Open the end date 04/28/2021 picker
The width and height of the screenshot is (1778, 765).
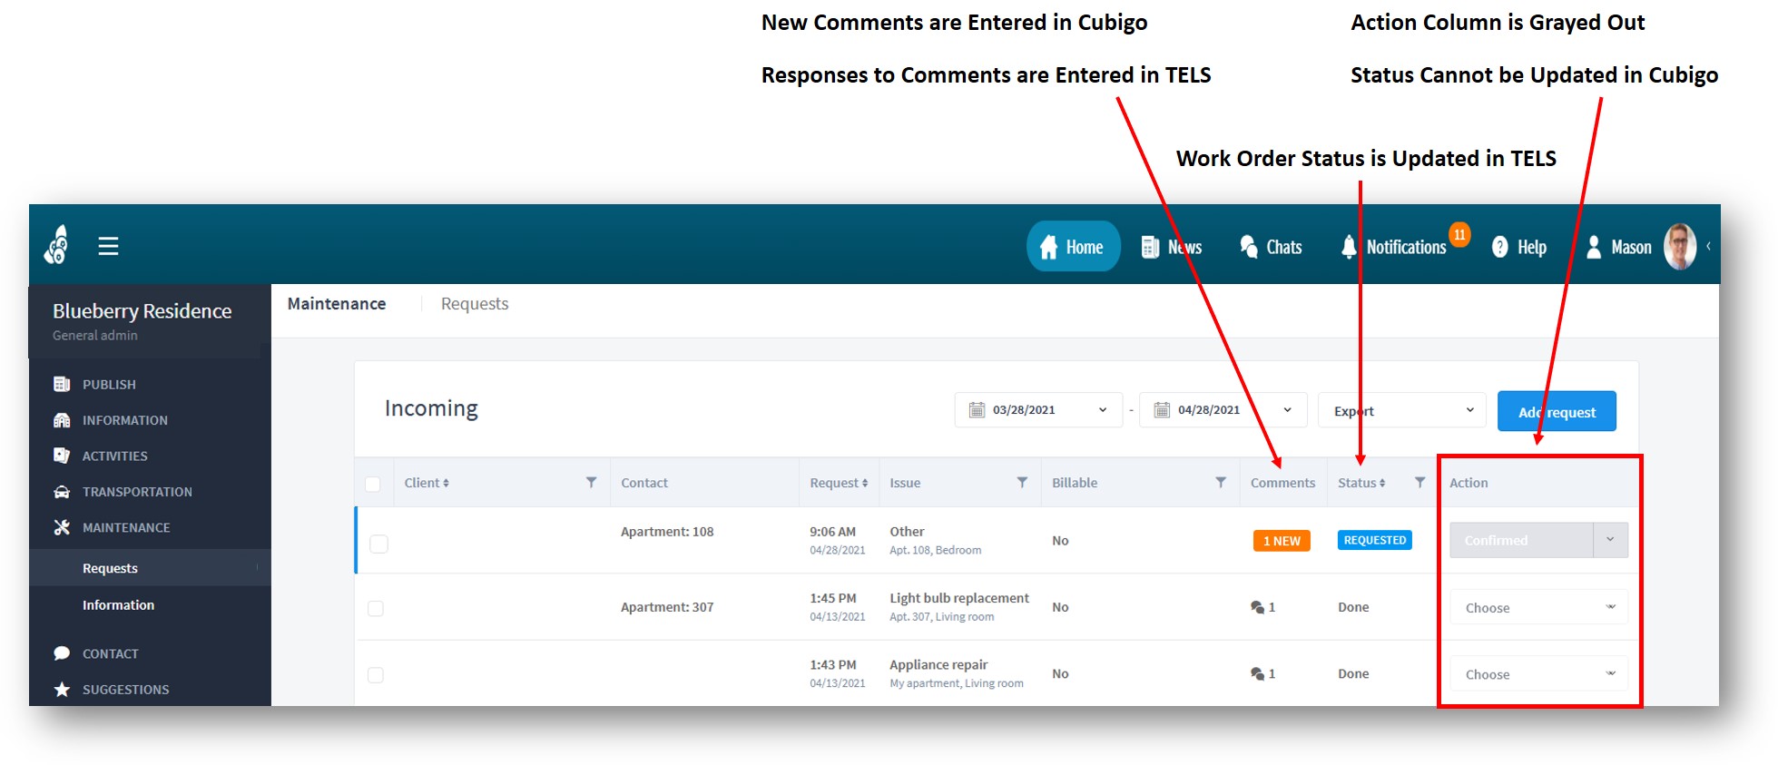pos(1223,410)
